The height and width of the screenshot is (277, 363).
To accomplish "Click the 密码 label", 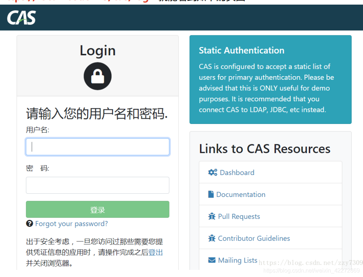I will click(38, 168).
